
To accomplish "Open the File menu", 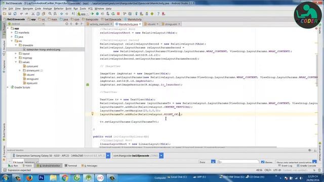I will tap(5, 9).
